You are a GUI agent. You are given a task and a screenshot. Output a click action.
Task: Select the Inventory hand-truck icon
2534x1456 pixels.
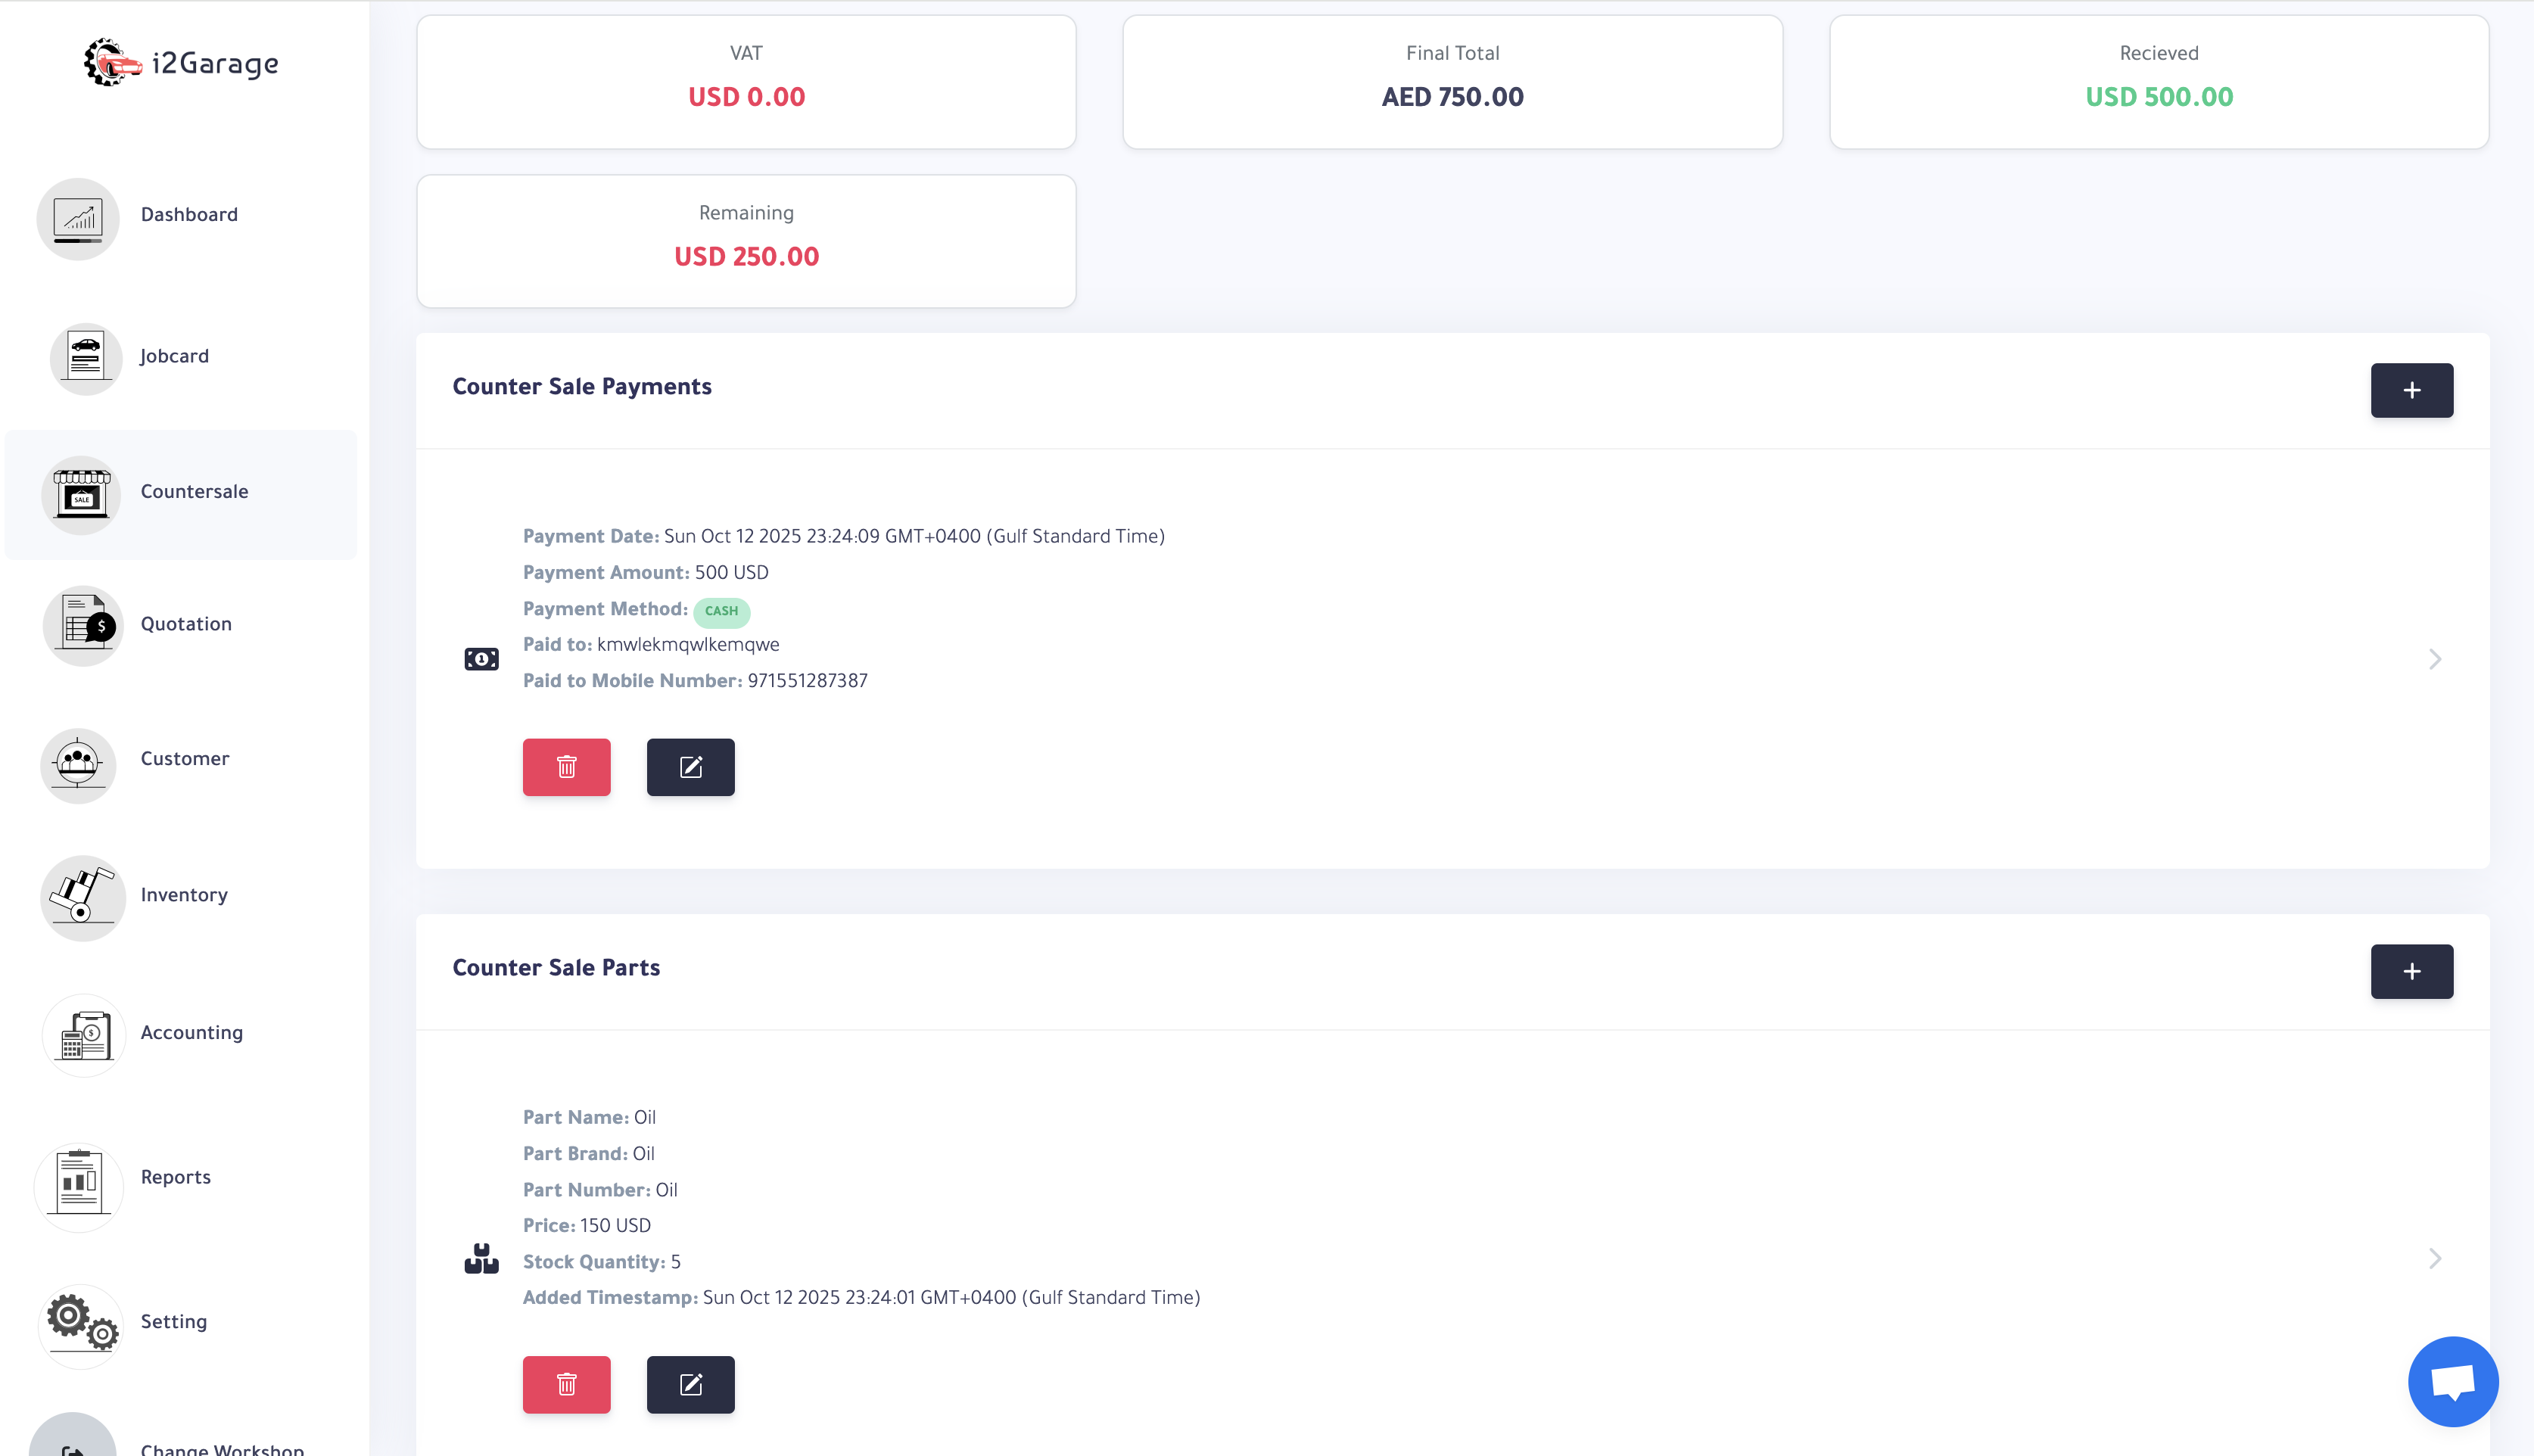82,897
